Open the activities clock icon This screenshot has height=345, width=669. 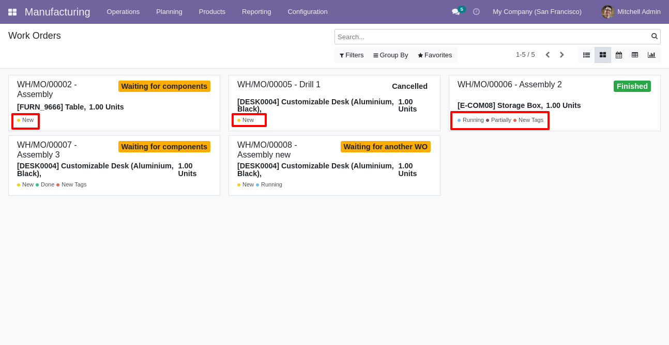pos(476,12)
